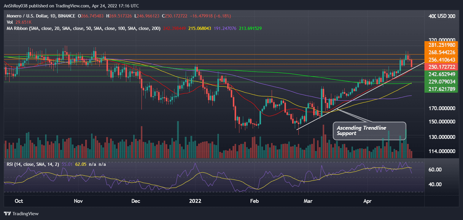Viewport: 463px width, 220px height.
Task: Click the red current price tag 250.172722
Action: click(441, 67)
